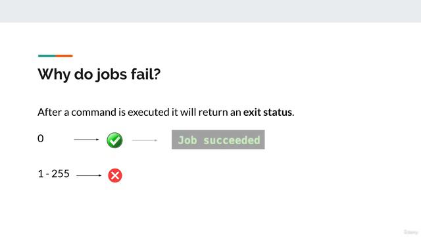Image resolution: width=421 pixels, height=237 pixels.
Task: Click the word 'Job' in the gray box
Action: [x=187, y=140]
